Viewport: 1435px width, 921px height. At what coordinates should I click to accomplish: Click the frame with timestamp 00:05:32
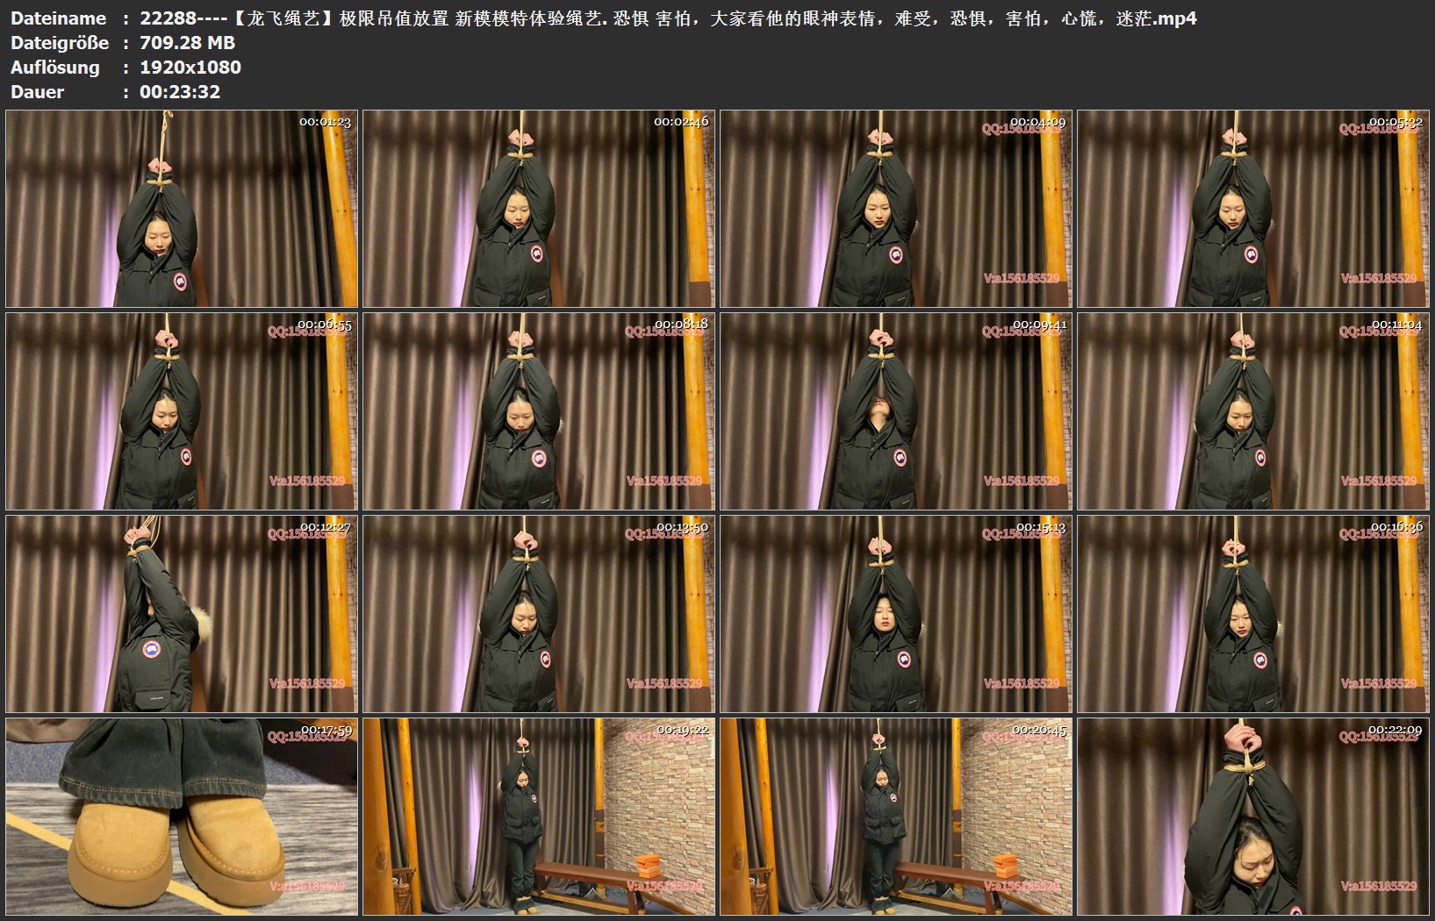point(1253,209)
